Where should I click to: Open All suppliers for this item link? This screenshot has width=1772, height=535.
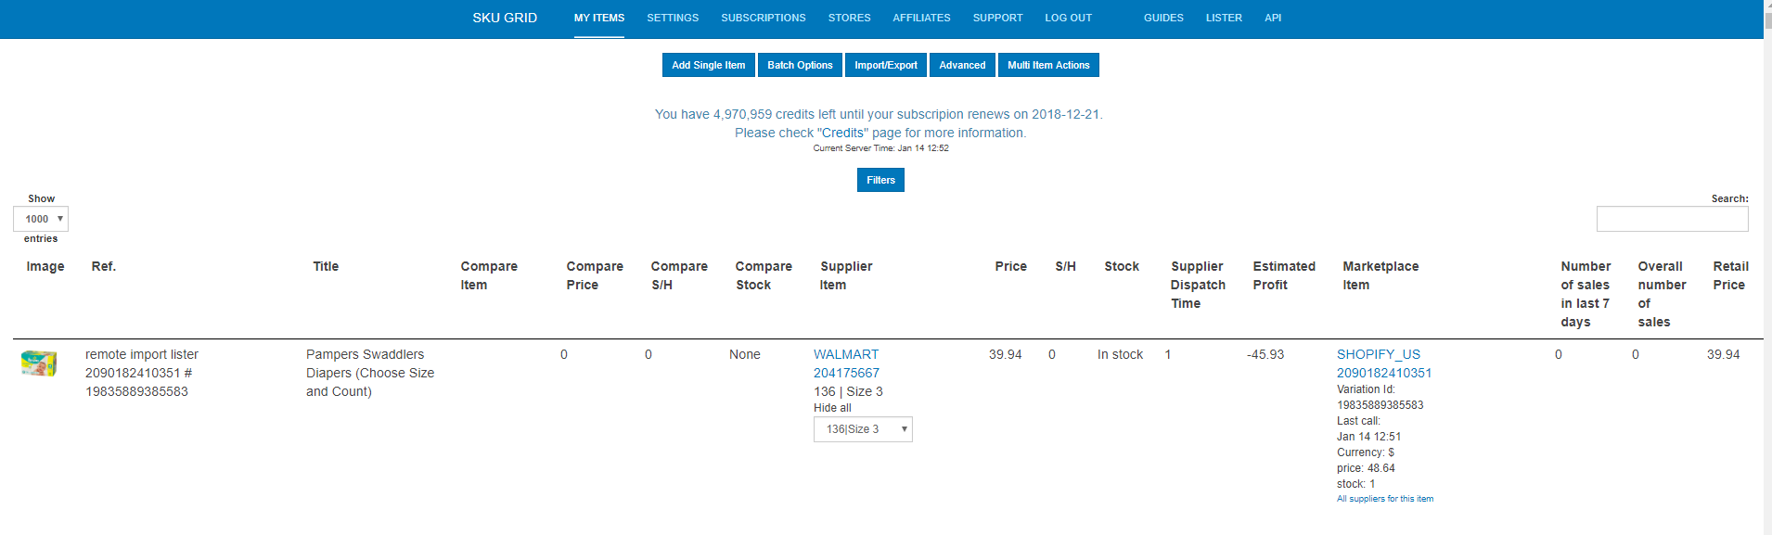[1385, 499]
